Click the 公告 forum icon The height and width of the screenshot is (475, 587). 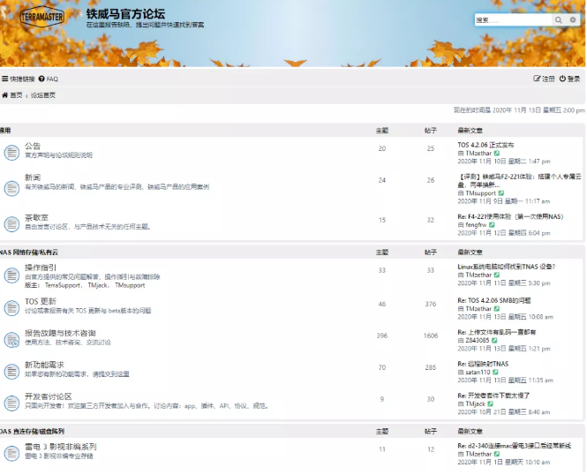pyautogui.click(x=11, y=152)
